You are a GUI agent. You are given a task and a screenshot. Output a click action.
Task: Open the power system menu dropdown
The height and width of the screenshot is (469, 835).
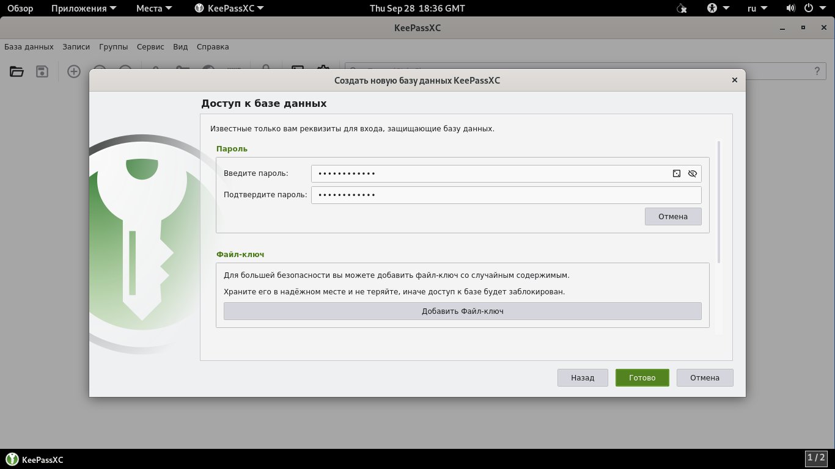pyautogui.click(x=814, y=9)
